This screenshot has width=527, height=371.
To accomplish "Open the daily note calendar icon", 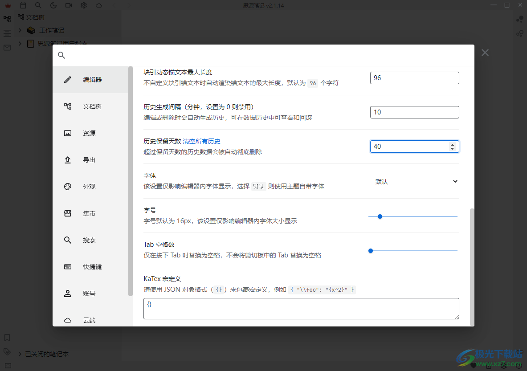I will pyautogui.click(x=23, y=5).
